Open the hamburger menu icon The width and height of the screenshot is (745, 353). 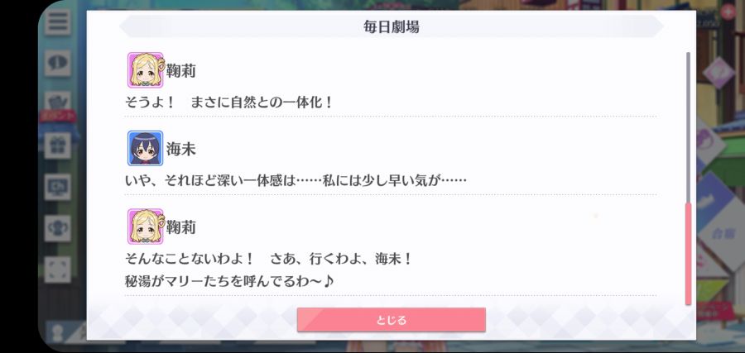click(57, 21)
